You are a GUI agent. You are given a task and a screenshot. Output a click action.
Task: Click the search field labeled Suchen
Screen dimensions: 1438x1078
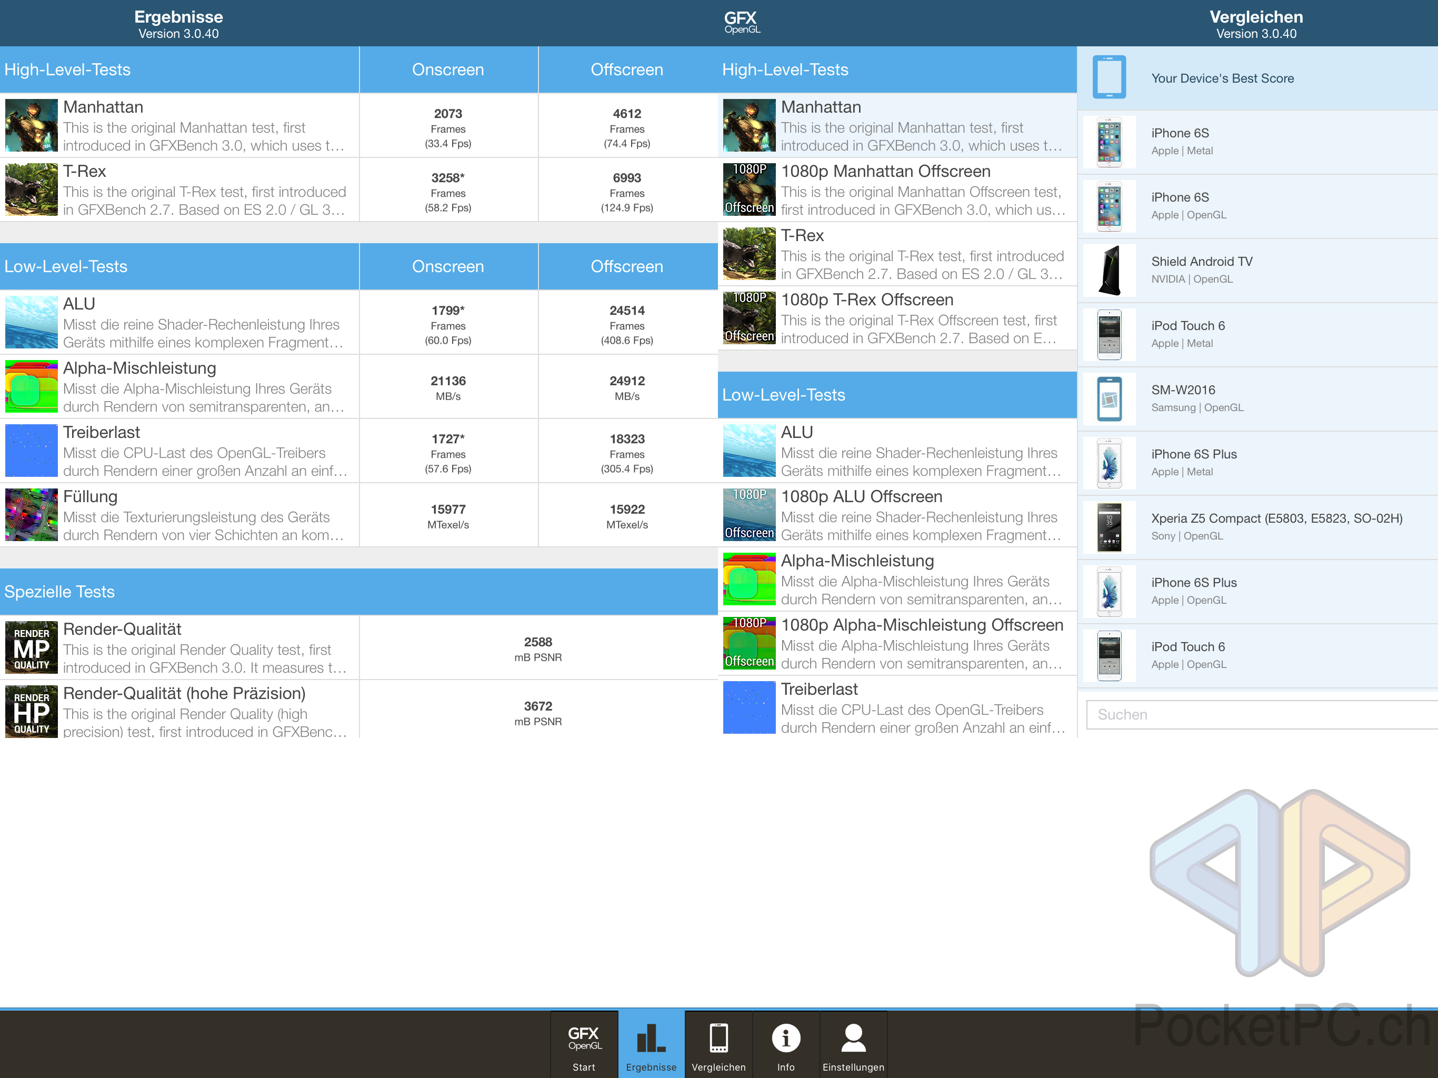click(1262, 715)
